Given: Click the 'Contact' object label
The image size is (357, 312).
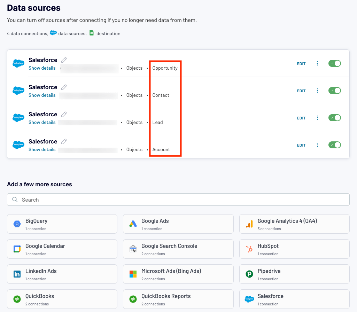Looking at the screenshot, I should coord(161,95).
